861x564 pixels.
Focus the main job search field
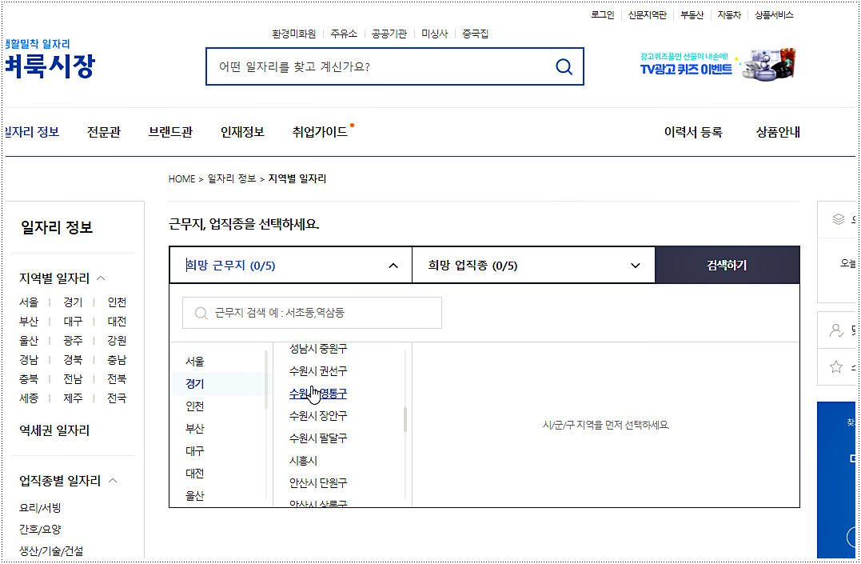click(394, 66)
